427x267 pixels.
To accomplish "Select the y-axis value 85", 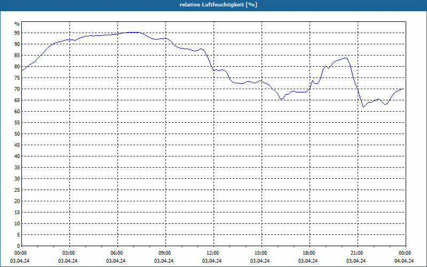I will [17, 56].
